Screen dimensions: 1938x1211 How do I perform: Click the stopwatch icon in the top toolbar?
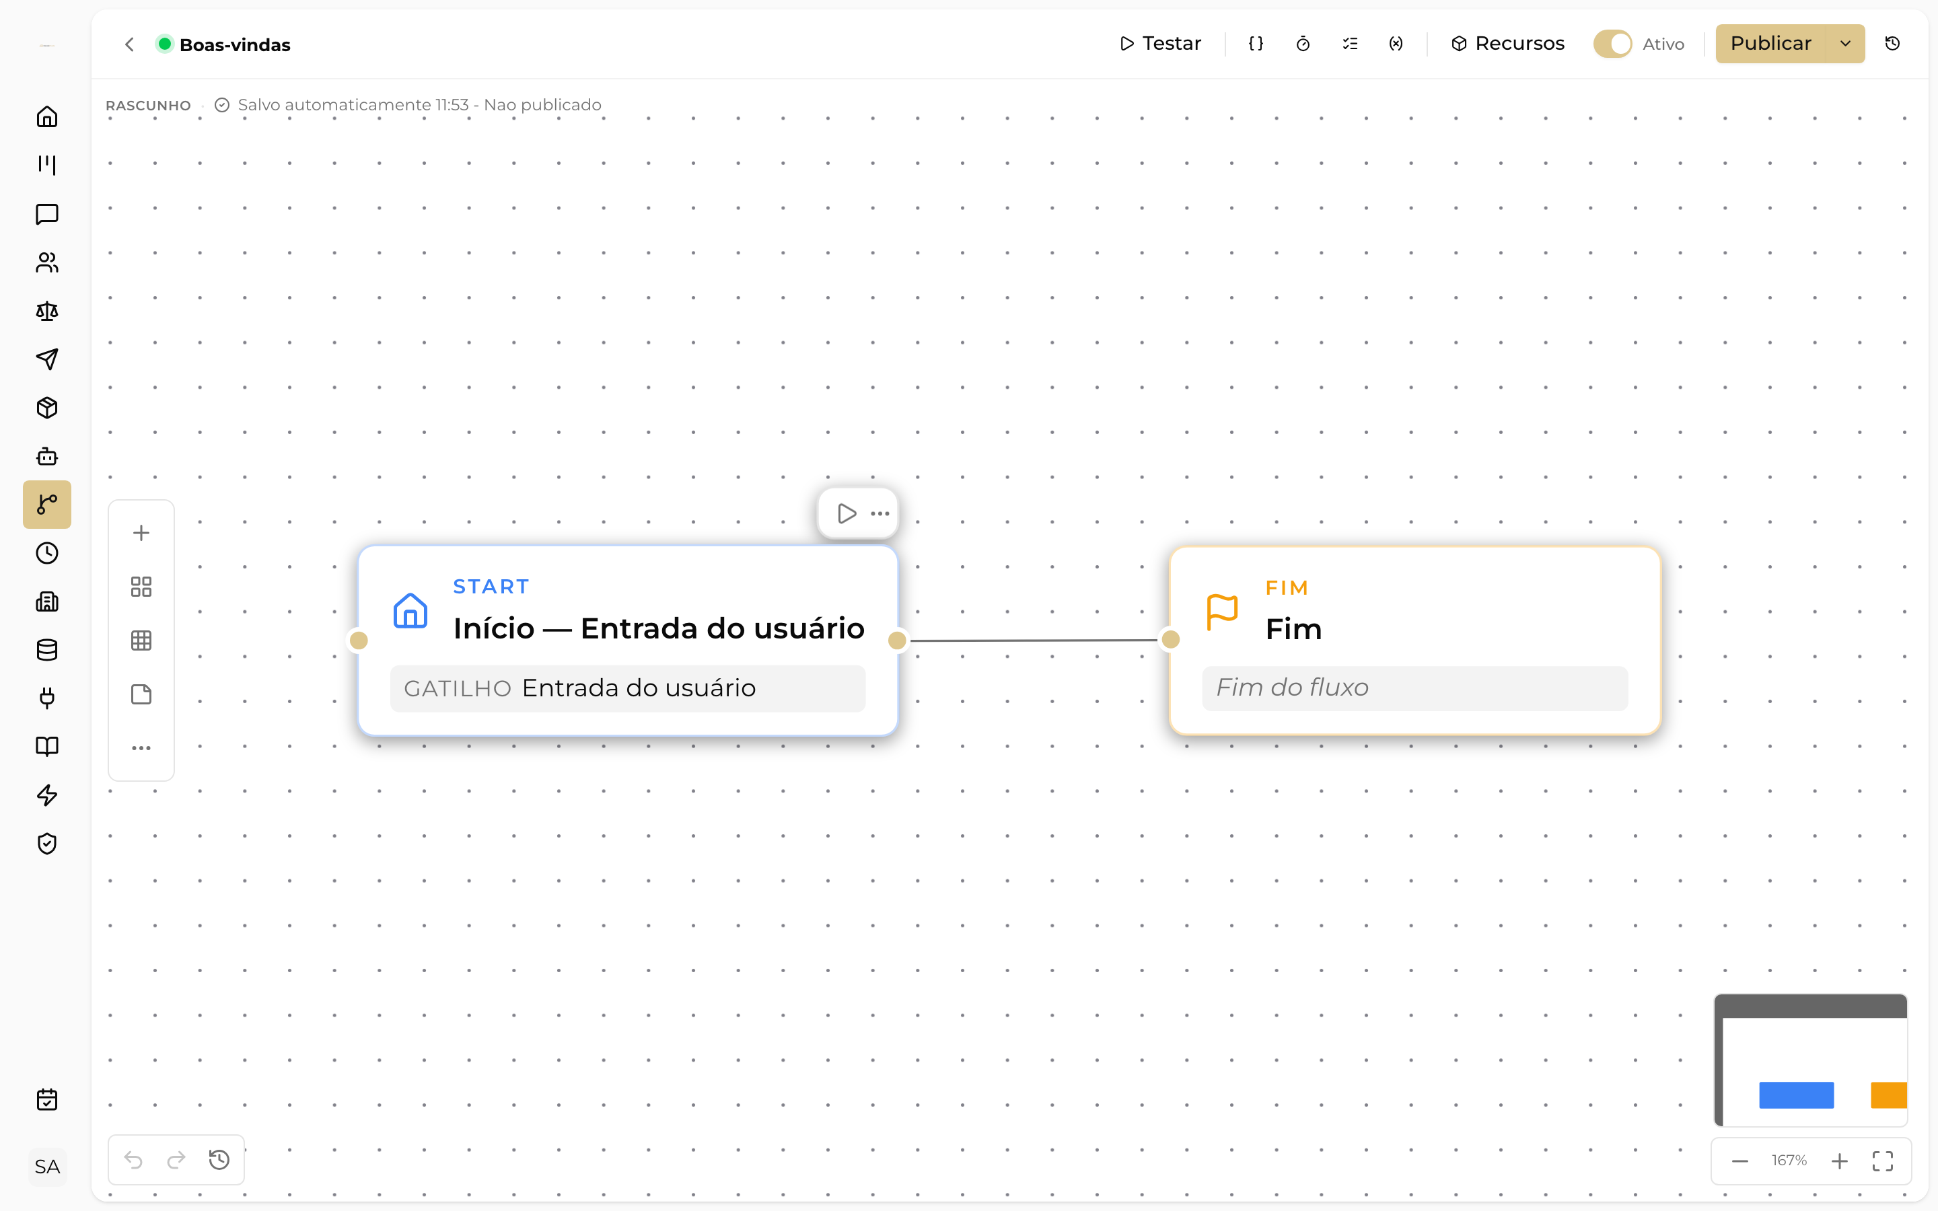[1303, 44]
